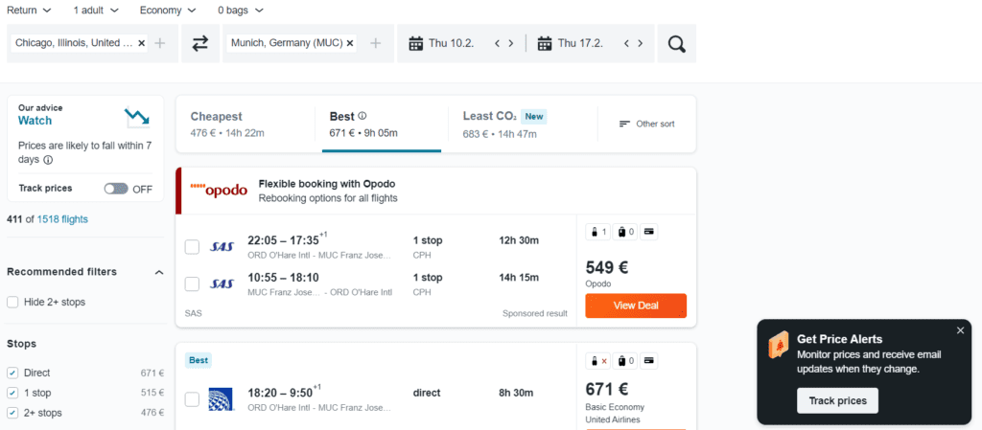Click the orange View Deal button
The height and width of the screenshot is (430, 982).
pos(635,306)
